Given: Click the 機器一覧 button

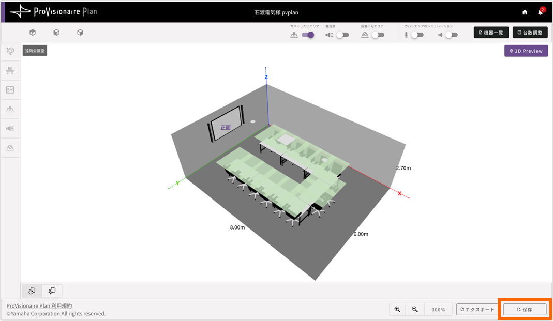Looking at the screenshot, I should click(x=491, y=33).
